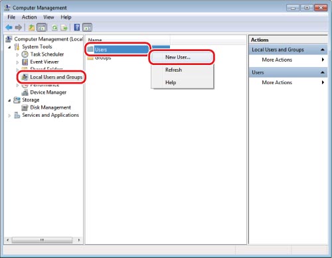Select Task Scheduler in the tree
This screenshot has height=258, width=332.
pyautogui.click(x=47, y=54)
